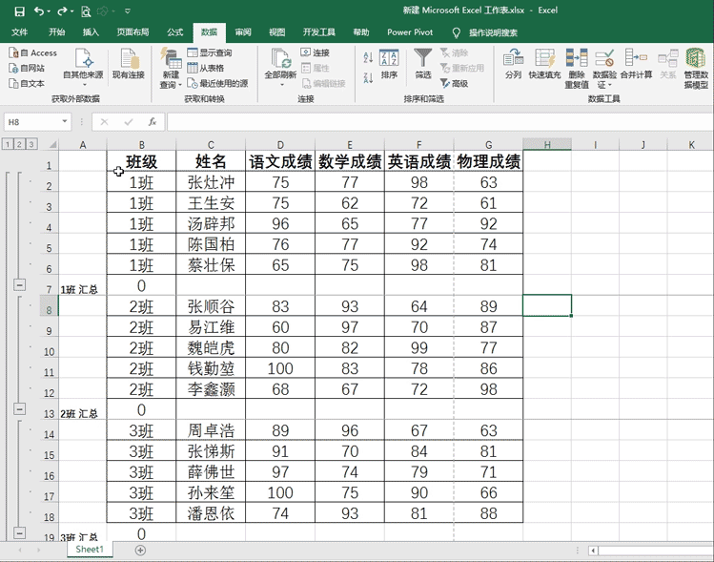Screen dimensions: 714x562
Task: Select the Sheet1 tab
Action: click(x=90, y=550)
